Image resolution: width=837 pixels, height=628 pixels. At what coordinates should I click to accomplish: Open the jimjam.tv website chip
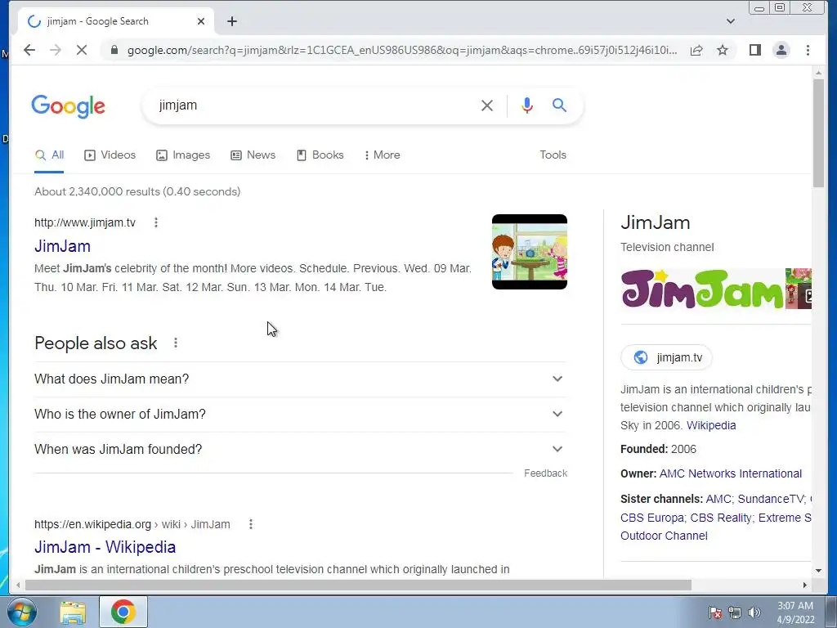tap(666, 357)
